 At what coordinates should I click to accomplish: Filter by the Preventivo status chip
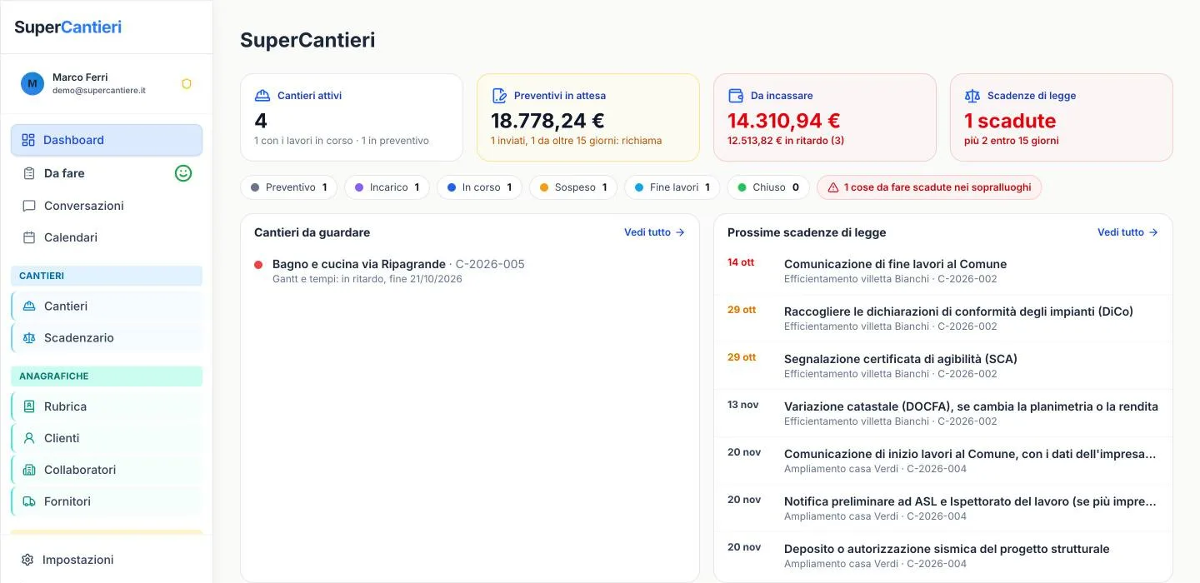[288, 187]
